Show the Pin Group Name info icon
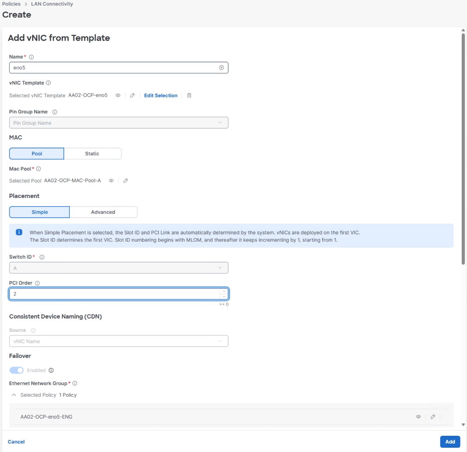 (54, 112)
